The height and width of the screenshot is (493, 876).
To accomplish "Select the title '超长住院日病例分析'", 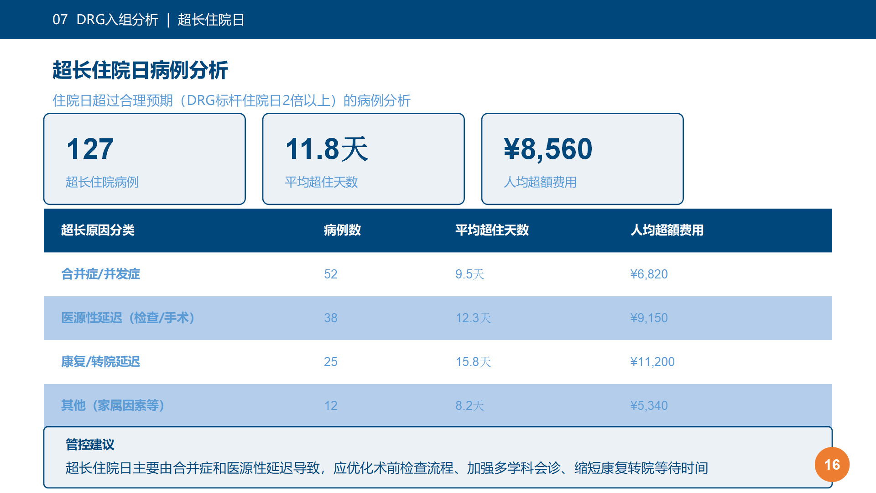I will click(x=140, y=70).
